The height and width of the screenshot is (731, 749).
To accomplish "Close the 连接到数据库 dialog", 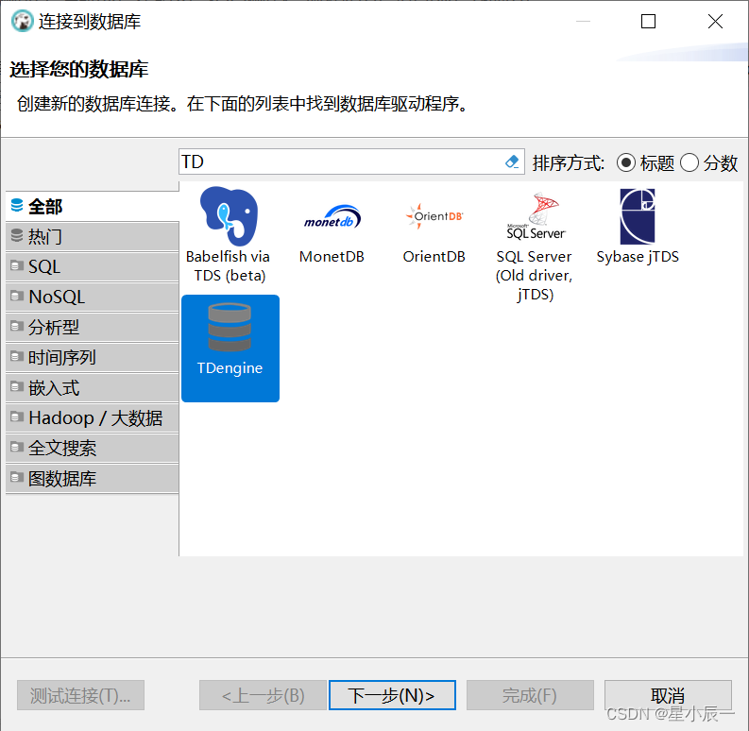I will click(715, 22).
